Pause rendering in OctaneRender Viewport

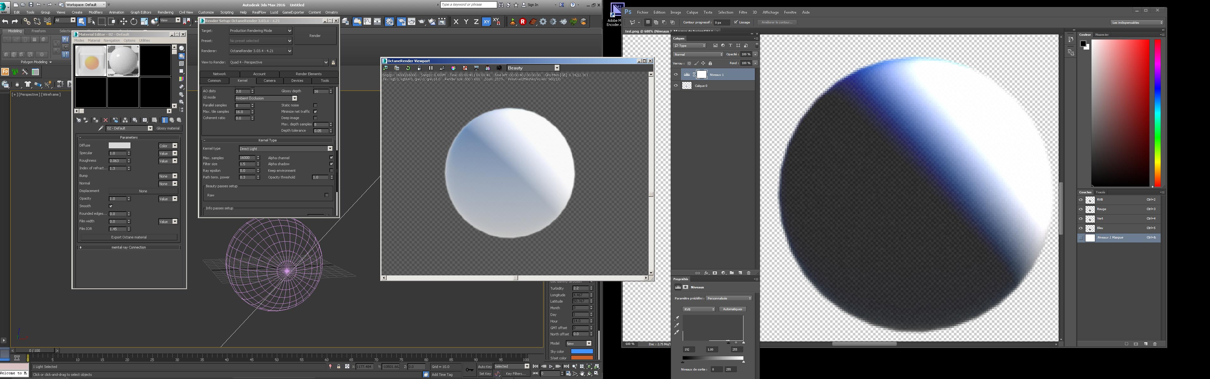pyautogui.click(x=431, y=68)
